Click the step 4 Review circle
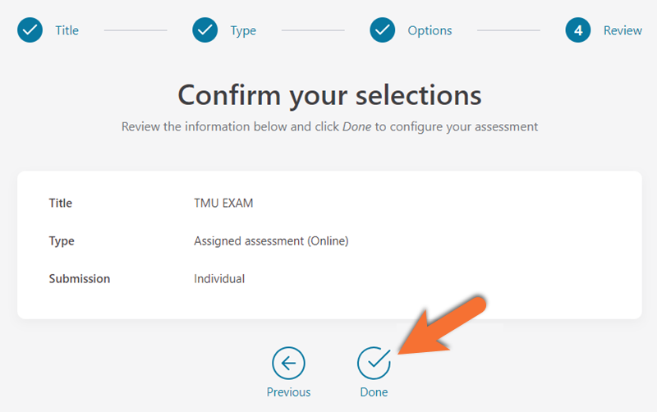 pos(578,30)
